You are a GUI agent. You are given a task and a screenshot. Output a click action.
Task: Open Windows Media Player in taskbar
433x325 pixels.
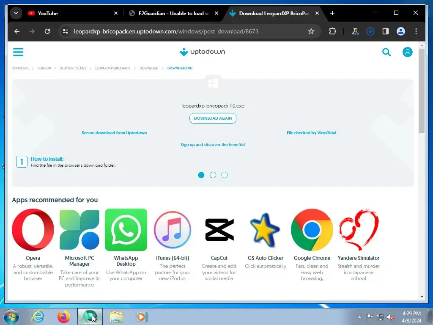(x=142, y=317)
